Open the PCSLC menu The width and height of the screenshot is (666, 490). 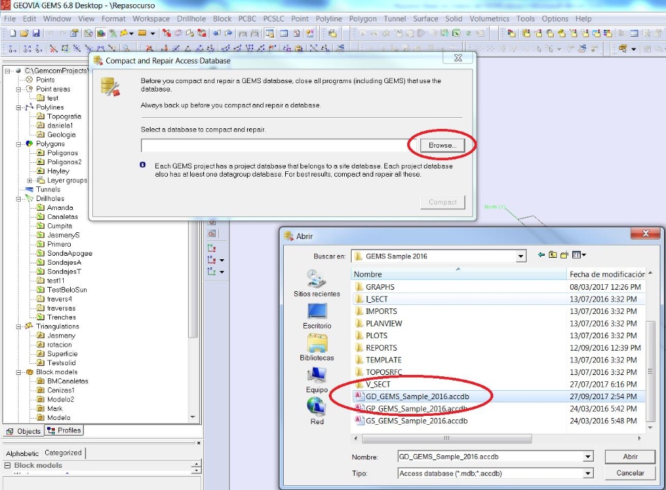[273, 19]
